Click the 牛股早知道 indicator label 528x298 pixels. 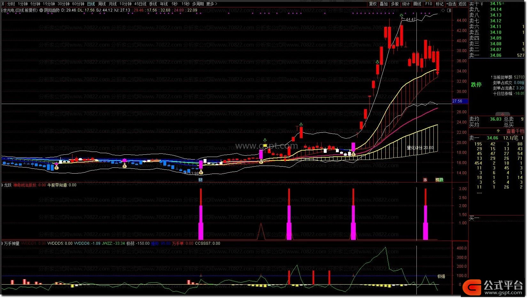(x=62, y=185)
